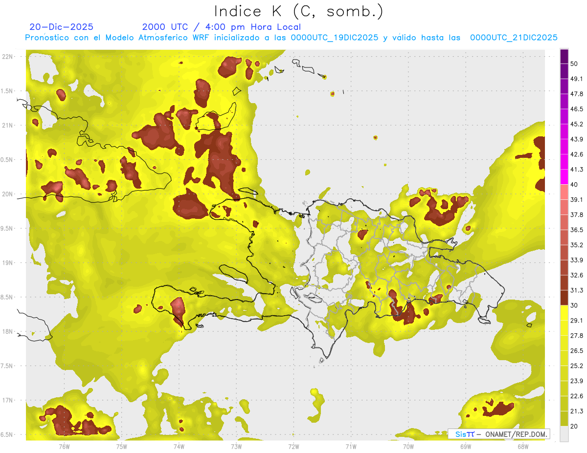Image resolution: width=587 pixels, height=453 pixels.
Task: Click the "18N" latitude label
Action: (x=8, y=332)
